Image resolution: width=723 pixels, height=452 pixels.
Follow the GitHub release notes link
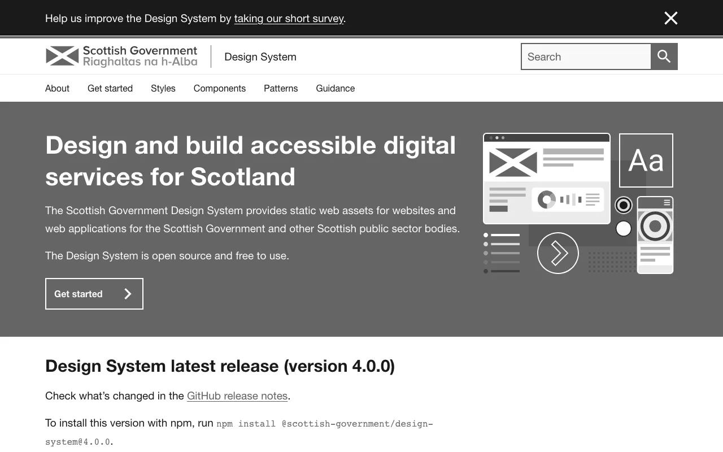pos(237,395)
